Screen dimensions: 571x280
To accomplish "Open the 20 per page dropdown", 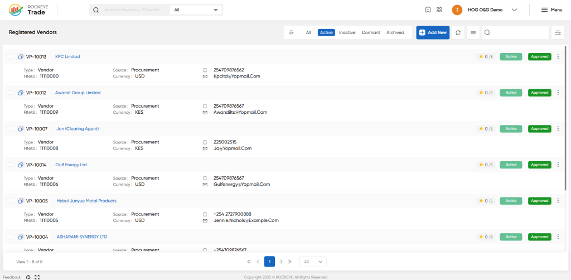I will coord(313,262).
